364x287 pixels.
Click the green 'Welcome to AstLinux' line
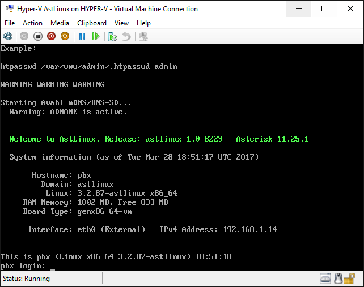159,139
